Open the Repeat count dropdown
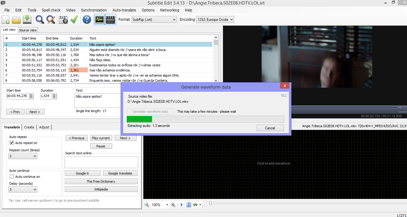 click(x=23, y=156)
